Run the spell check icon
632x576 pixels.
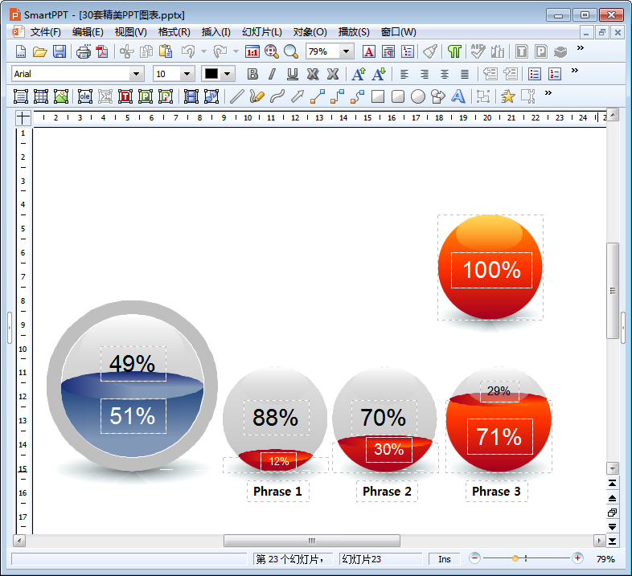point(478,51)
